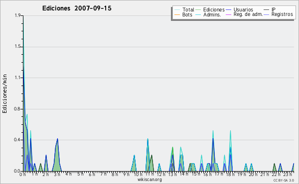Viewport: 299px width, 184px height.
Task: Click the 1.9 y-axis value
Action: click(x=17, y=15)
